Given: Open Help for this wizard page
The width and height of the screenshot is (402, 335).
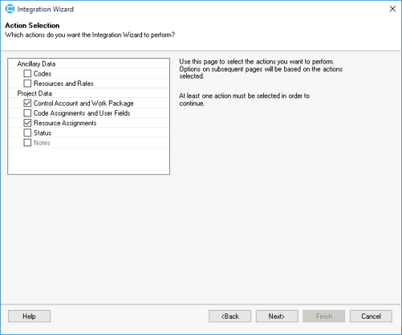Looking at the screenshot, I should [29, 317].
